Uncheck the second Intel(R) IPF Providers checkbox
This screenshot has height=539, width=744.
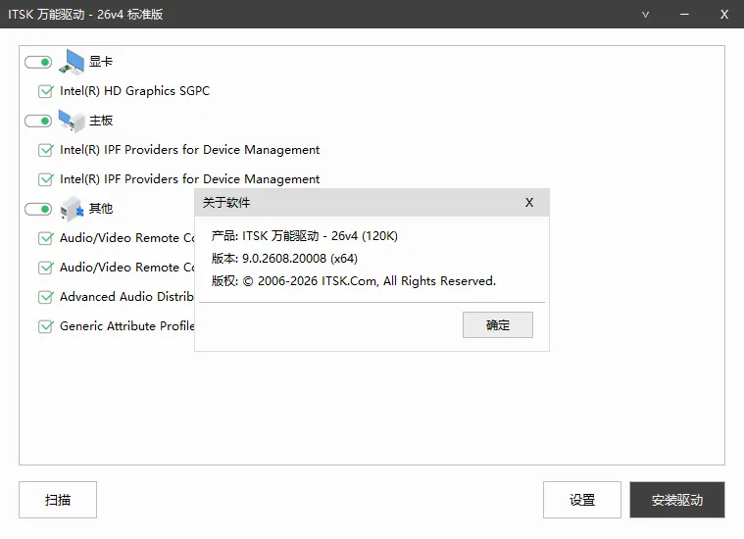point(45,179)
